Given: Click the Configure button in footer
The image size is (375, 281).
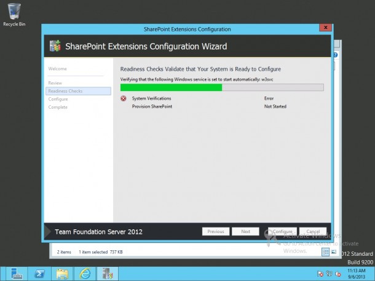Looking at the screenshot, I should pos(282,231).
